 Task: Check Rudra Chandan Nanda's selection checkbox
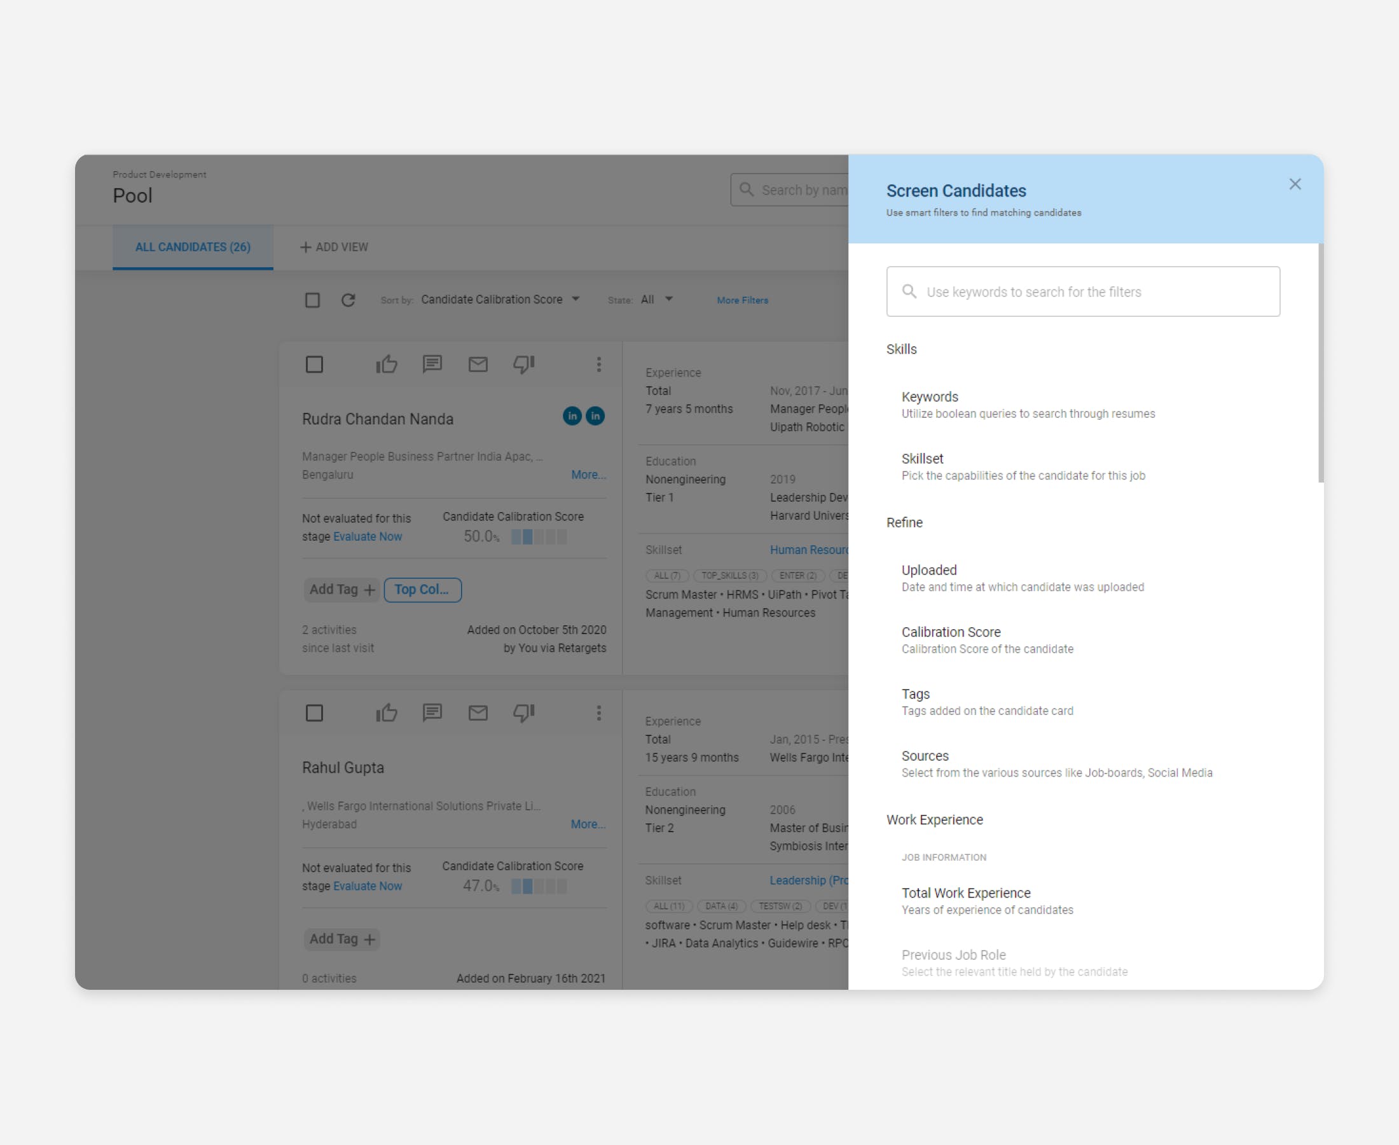click(x=315, y=364)
